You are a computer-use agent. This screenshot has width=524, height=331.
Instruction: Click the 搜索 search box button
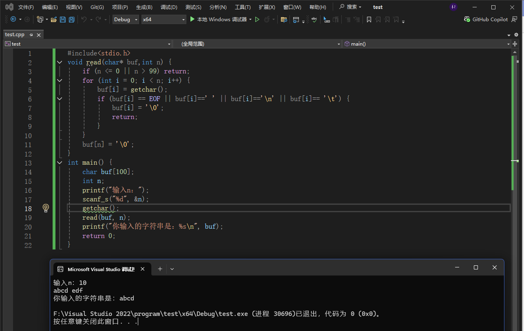coord(350,7)
